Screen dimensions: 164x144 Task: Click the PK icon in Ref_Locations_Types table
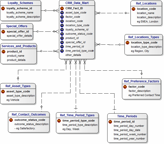coord(127,43)
